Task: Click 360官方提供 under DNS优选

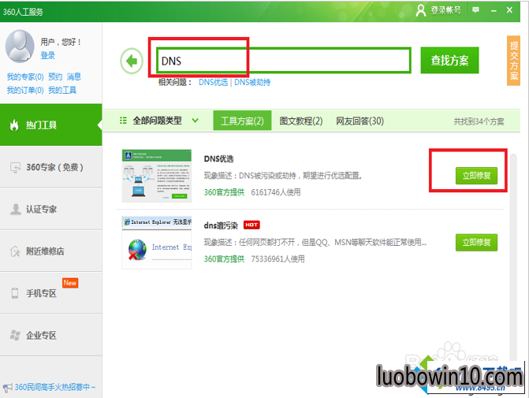Action: [224, 192]
